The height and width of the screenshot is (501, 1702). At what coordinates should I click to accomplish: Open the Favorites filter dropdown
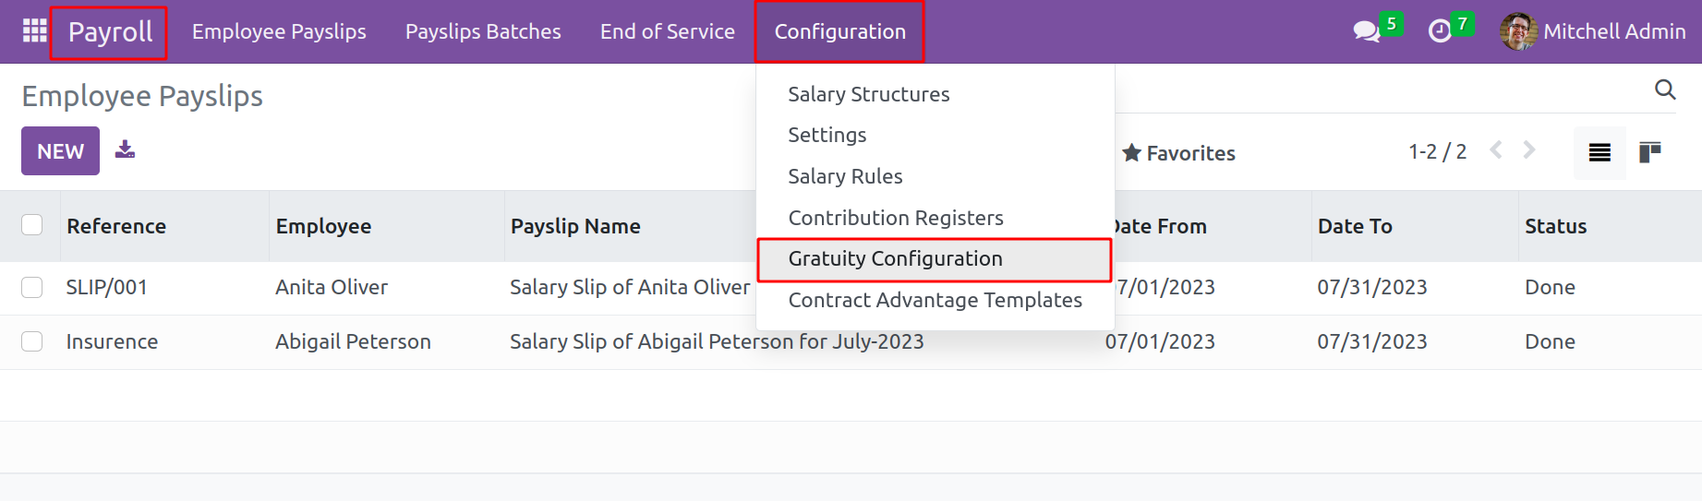(1178, 153)
